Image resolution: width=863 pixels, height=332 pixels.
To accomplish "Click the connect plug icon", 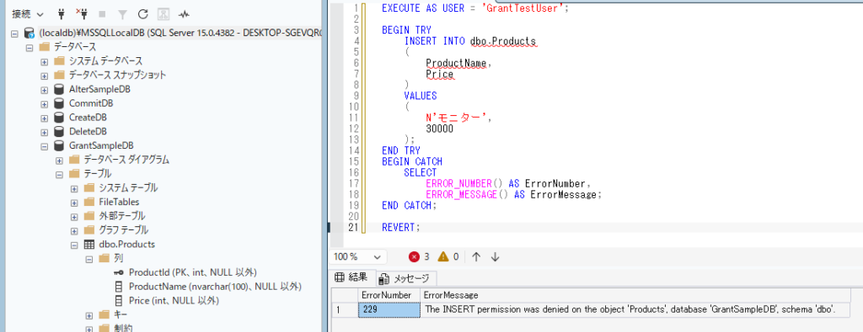I will click(x=62, y=13).
